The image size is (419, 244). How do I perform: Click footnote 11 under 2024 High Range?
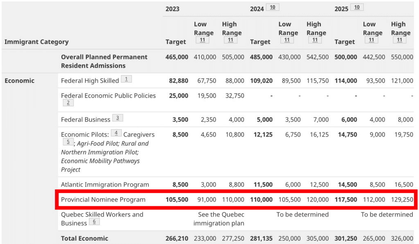click(315, 40)
